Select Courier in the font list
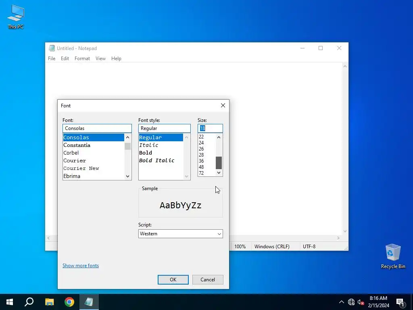Image resolution: width=413 pixels, height=310 pixels. (93, 161)
